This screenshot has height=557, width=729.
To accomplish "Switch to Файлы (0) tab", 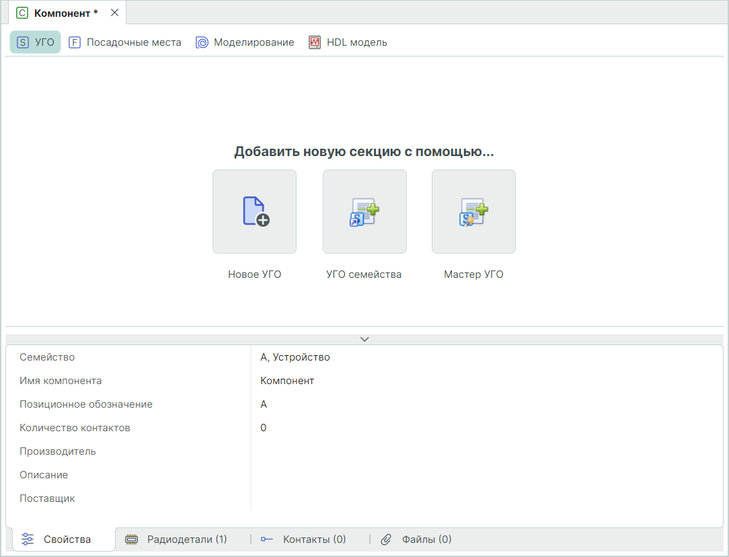I will pyautogui.click(x=416, y=540).
